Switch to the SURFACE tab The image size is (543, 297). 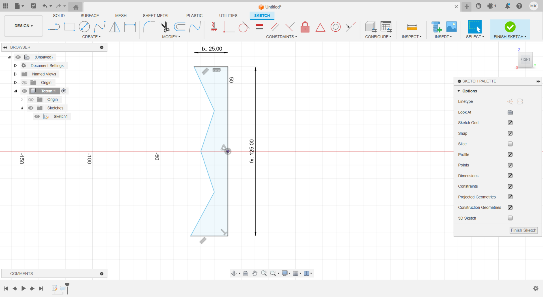pyautogui.click(x=90, y=16)
